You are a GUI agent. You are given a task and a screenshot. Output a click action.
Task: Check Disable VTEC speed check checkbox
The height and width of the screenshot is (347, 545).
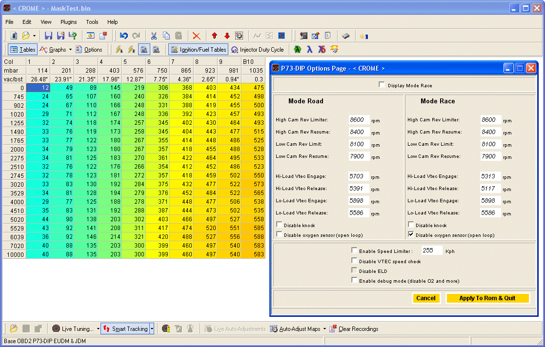(354, 261)
